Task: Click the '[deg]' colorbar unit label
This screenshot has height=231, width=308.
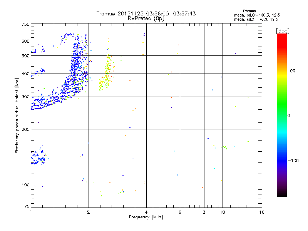Action: [x=283, y=31]
